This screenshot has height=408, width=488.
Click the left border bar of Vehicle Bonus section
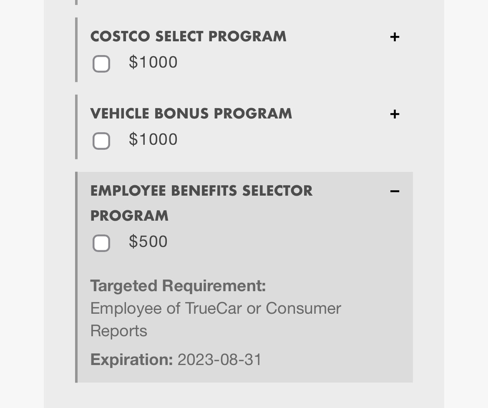click(x=76, y=127)
